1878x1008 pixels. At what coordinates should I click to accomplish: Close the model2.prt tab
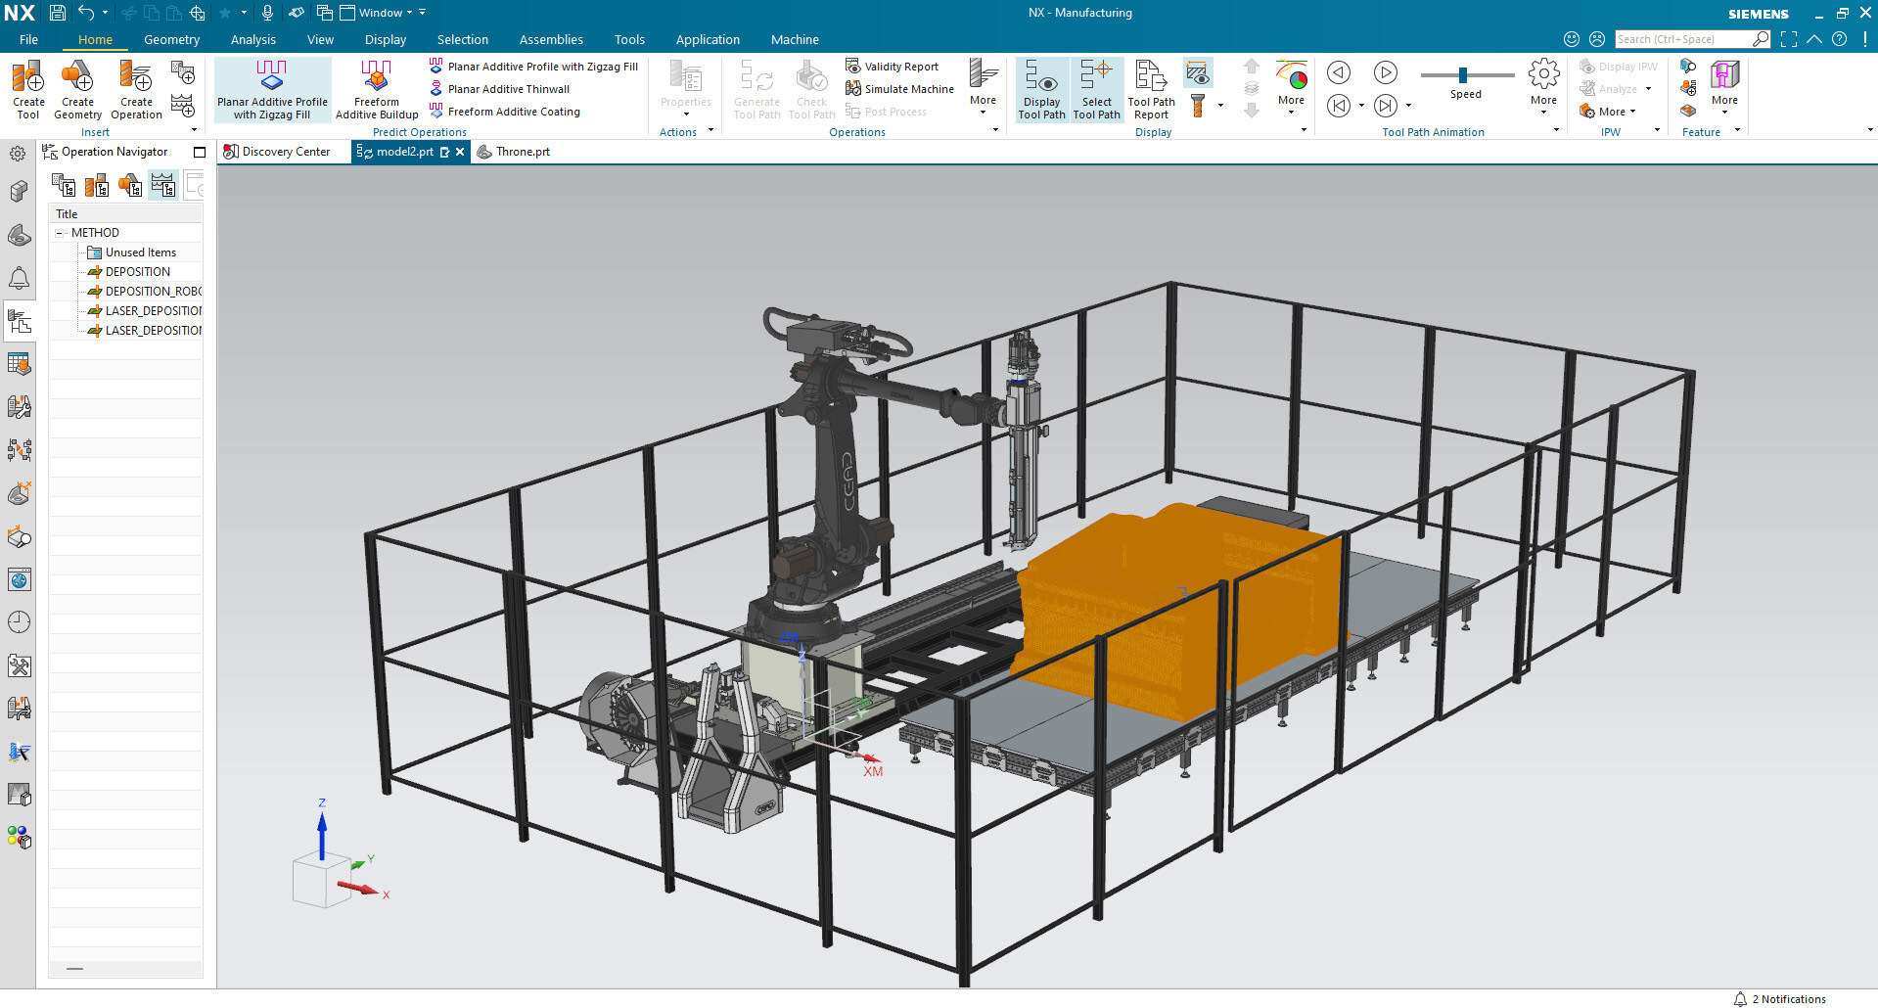pos(460,152)
